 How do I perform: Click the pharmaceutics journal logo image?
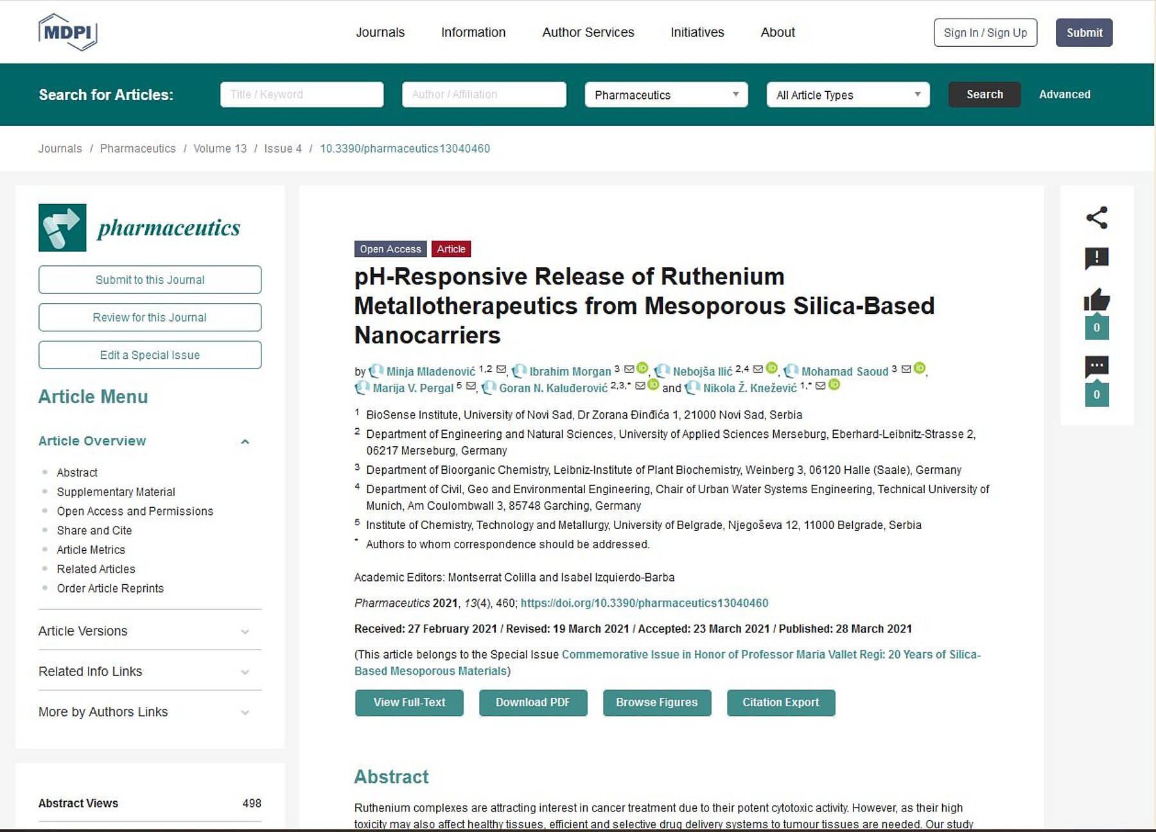tap(62, 228)
